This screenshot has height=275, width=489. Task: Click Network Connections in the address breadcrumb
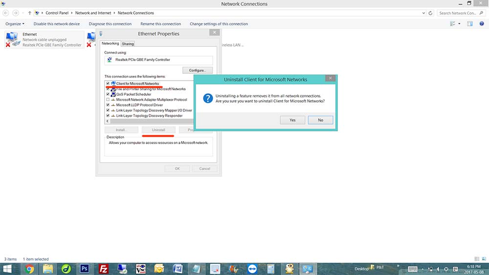point(135,13)
